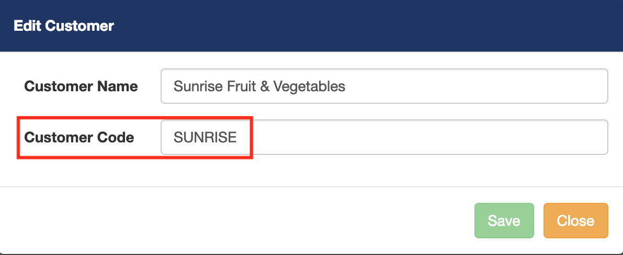Click the ampersand in Customer Name field

tap(264, 86)
